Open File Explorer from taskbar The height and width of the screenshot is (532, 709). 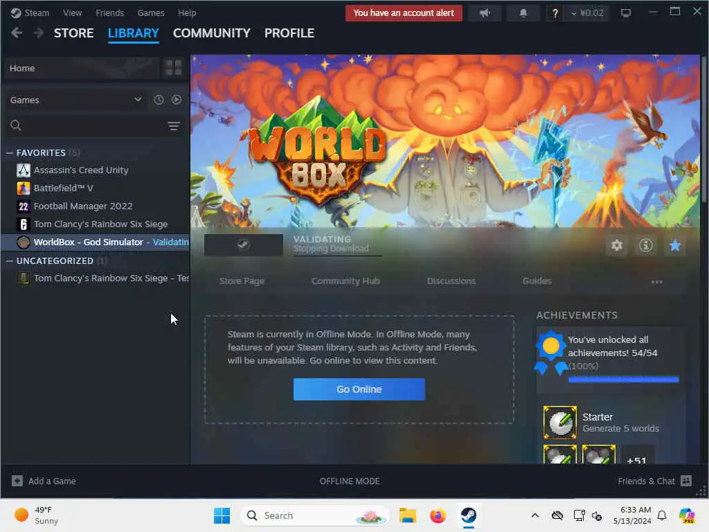pos(407,515)
